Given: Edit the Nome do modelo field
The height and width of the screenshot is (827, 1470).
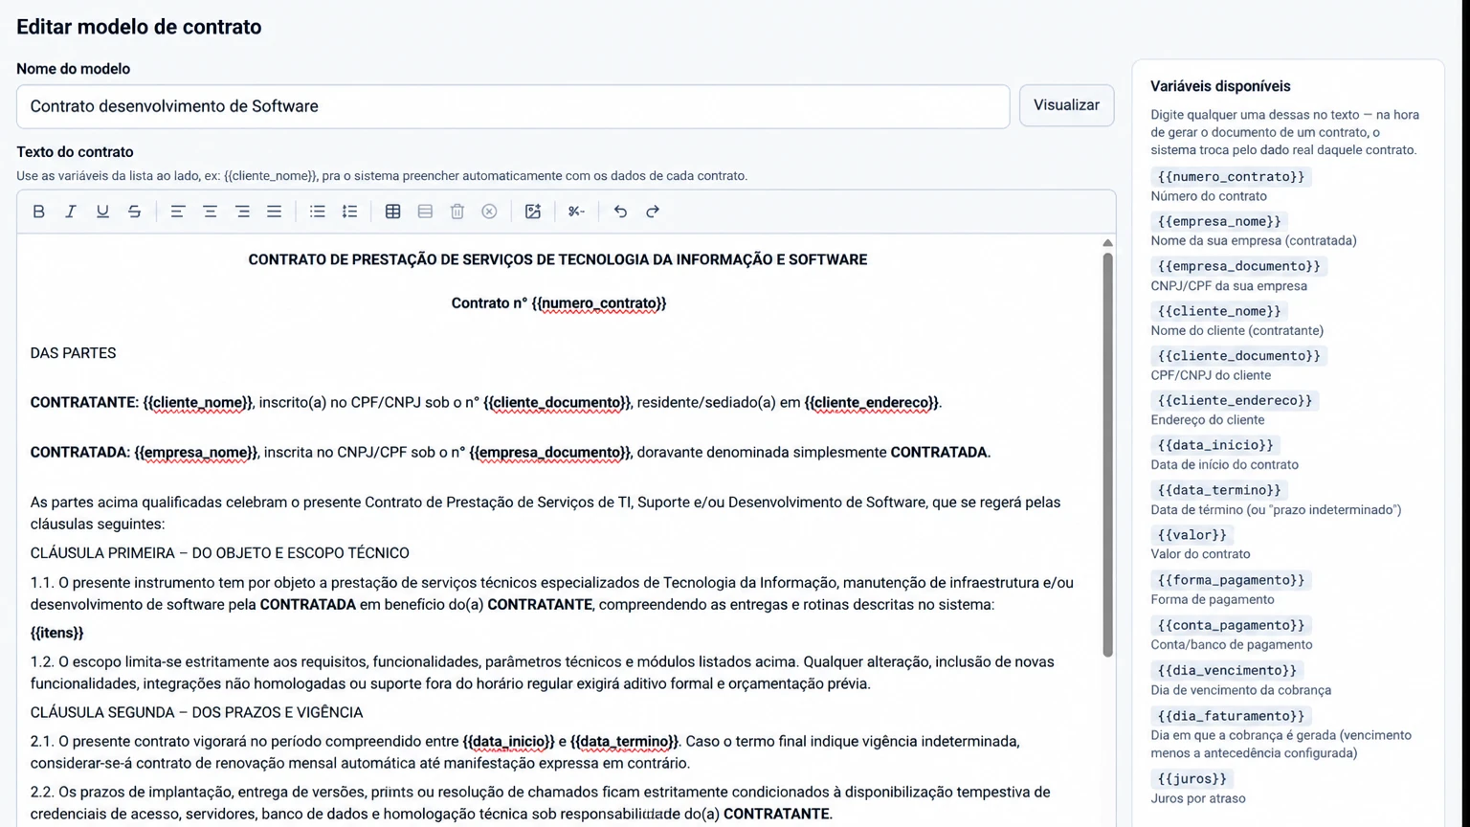Looking at the screenshot, I should click(x=513, y=106).
